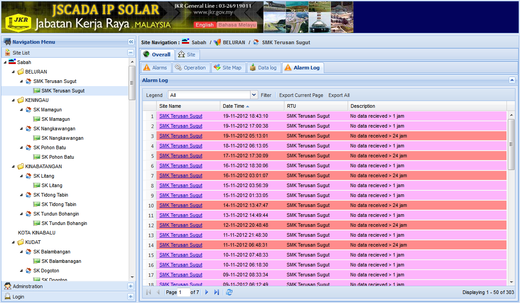Go to the next page of alarm log
The height and width of the screenshot is (303, 520).
pos(207,292)
